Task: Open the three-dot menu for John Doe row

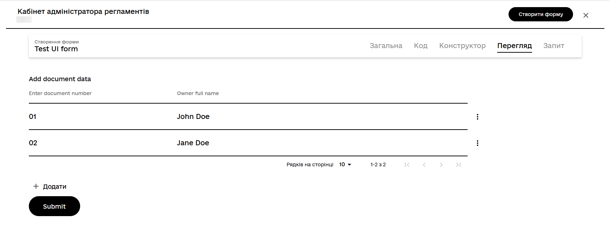Action: (x=477, y=117)
